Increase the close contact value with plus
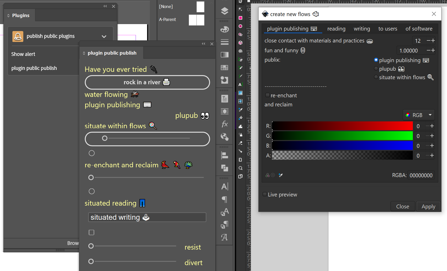447x271 pixels. 433,40
